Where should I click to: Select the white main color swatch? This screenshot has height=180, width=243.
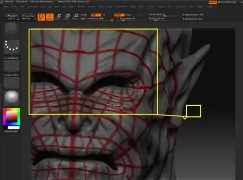pyautogui.click(x=14, y=128)
